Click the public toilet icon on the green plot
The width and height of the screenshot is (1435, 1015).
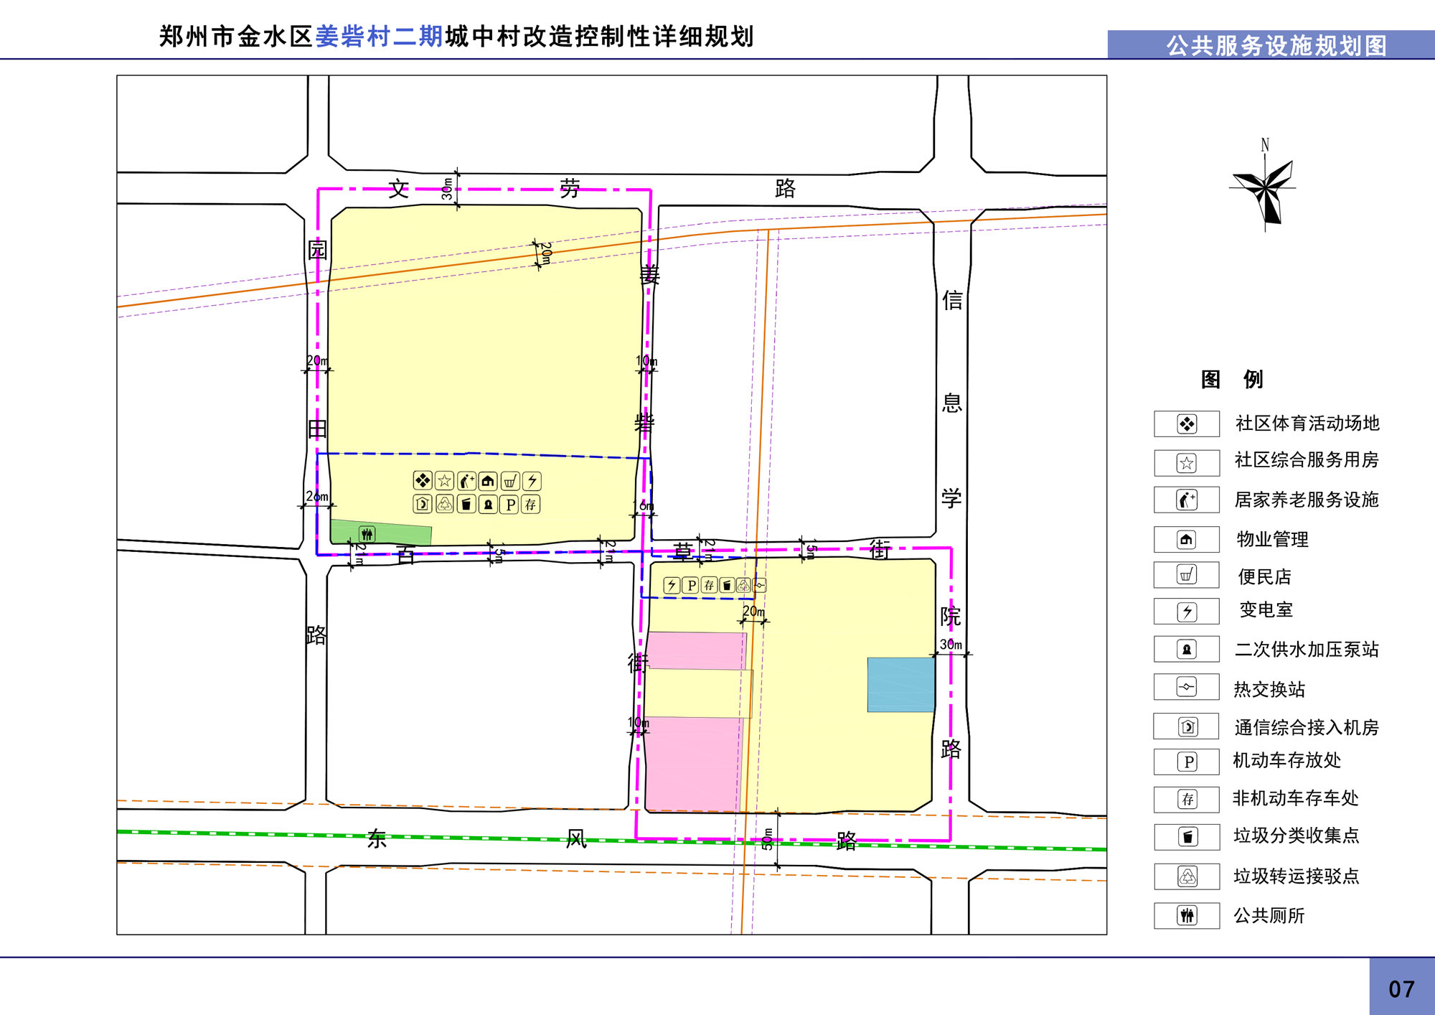pyautogui.click(x=367, y=534)
